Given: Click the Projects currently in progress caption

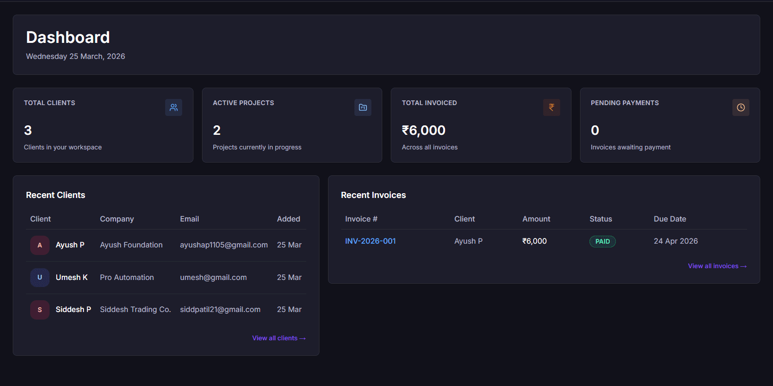Looking at the screenshot, I should click(257, 147).
